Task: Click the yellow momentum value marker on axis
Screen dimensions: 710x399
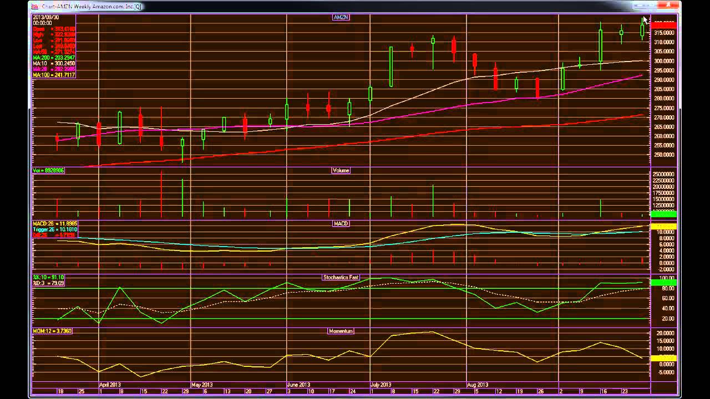Action: tap(663, 358)
